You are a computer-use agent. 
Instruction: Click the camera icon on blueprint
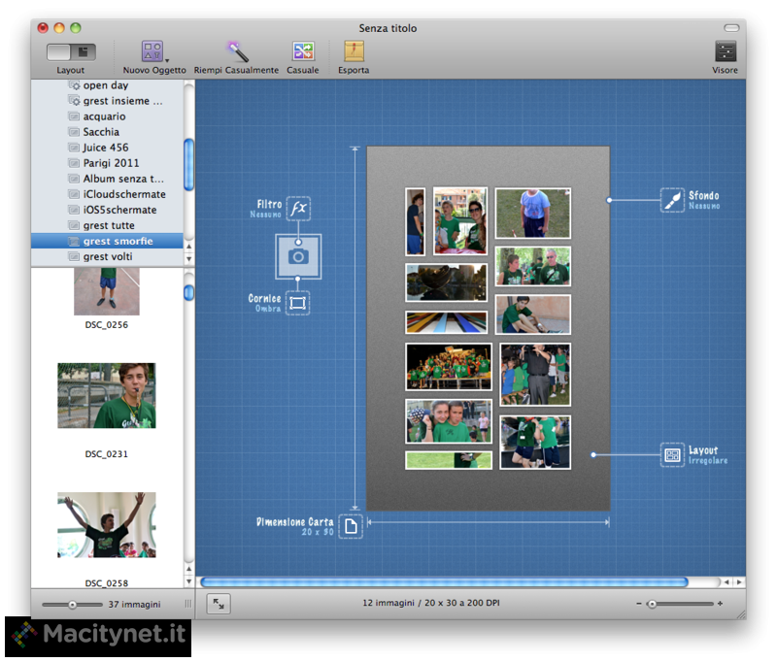[298, 256]
